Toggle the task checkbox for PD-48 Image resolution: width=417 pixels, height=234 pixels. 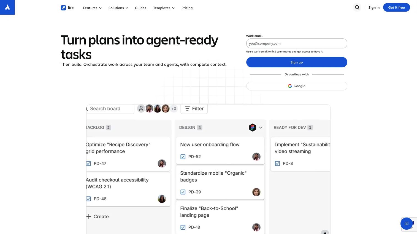point(88,199)
